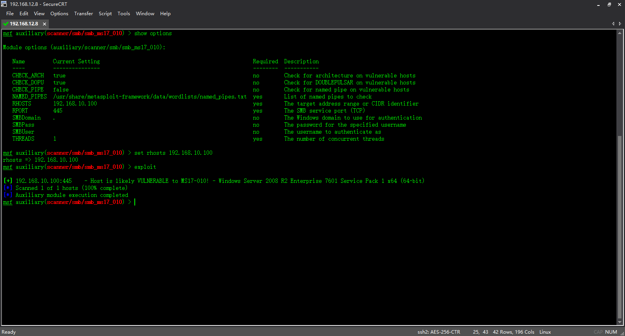Click the green connected checkmark icon on tab
Screen dimensions: 625x336
6,24
